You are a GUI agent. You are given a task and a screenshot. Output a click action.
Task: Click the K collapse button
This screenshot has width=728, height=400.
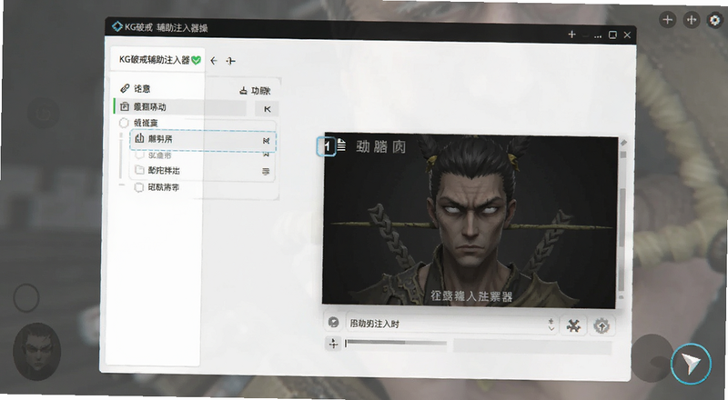pyautogui.click(x=267, y=109)
